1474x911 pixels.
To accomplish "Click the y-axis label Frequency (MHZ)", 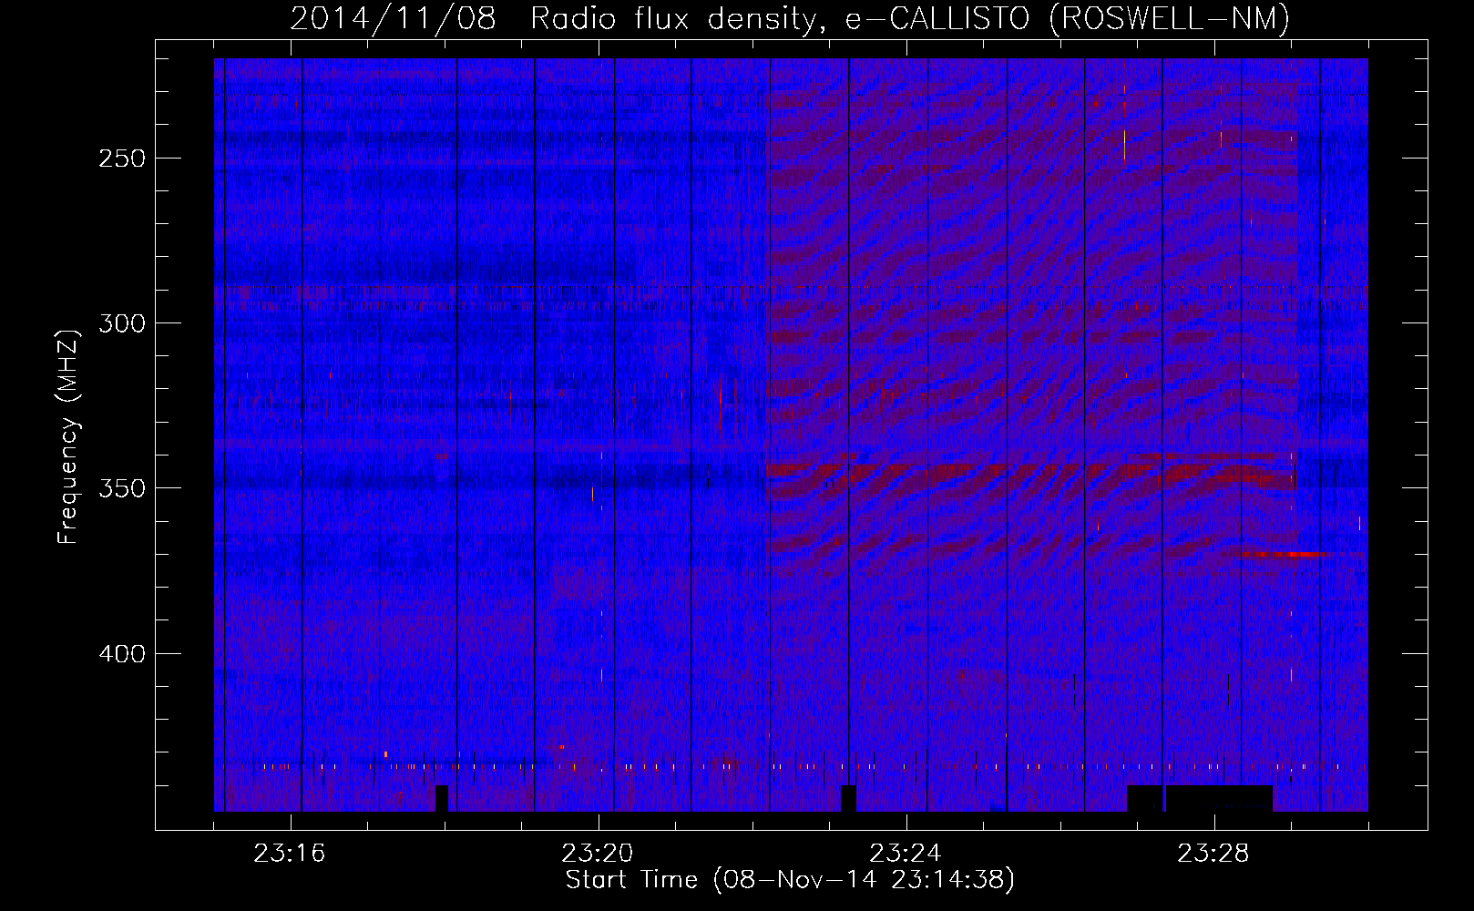I will pos(68,436).
